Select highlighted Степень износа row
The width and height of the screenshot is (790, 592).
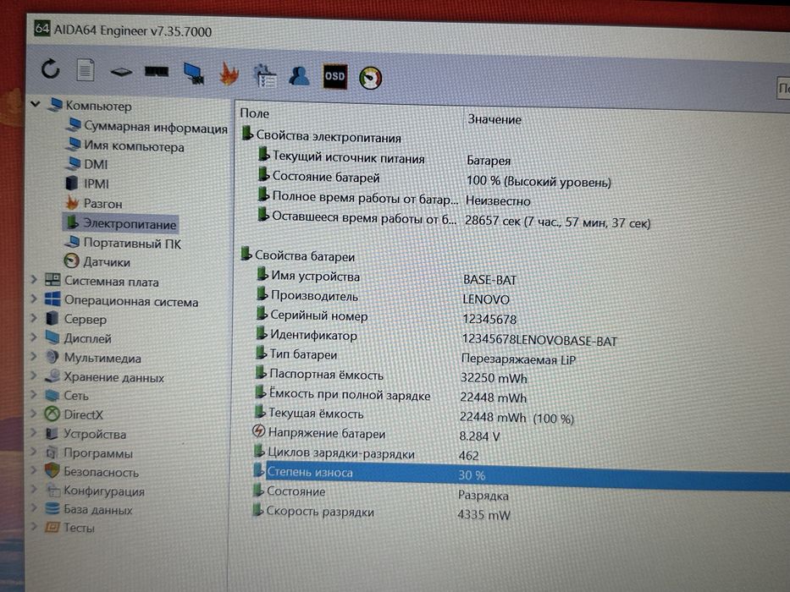pos(521,474)
